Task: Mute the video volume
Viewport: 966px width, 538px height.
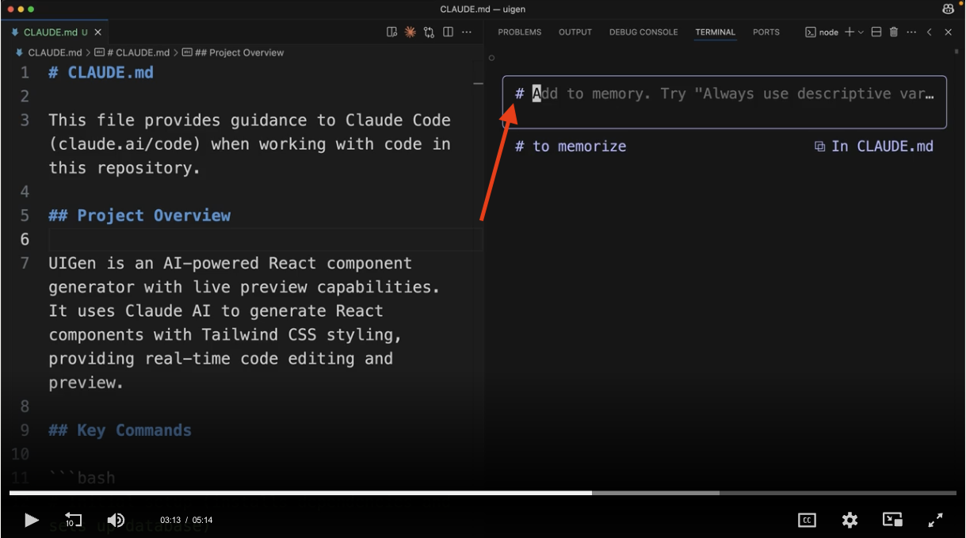Action: (x=116, y=520)
